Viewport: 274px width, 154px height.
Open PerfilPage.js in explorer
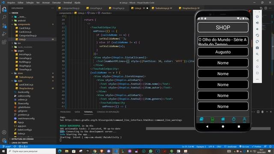(x=25, y=62)
